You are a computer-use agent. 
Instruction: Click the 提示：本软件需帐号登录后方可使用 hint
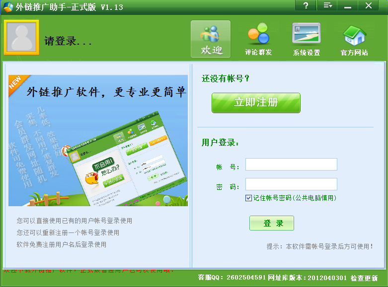320,246
